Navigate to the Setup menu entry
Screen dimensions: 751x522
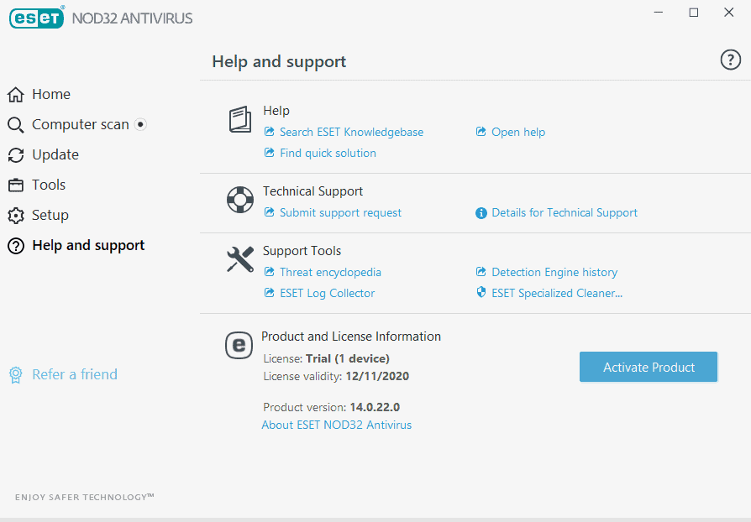[x=48, y=215]
